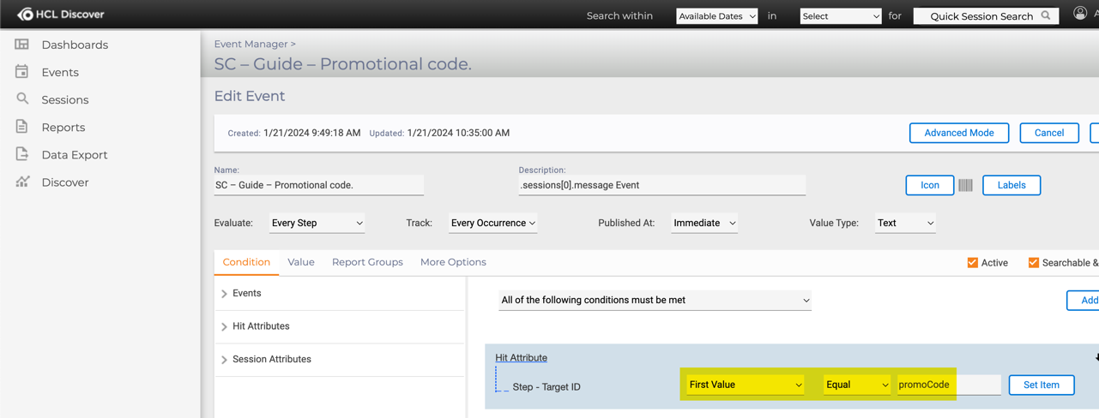Open the Track Every Occurrence dropdown

[x=492, y=223]
